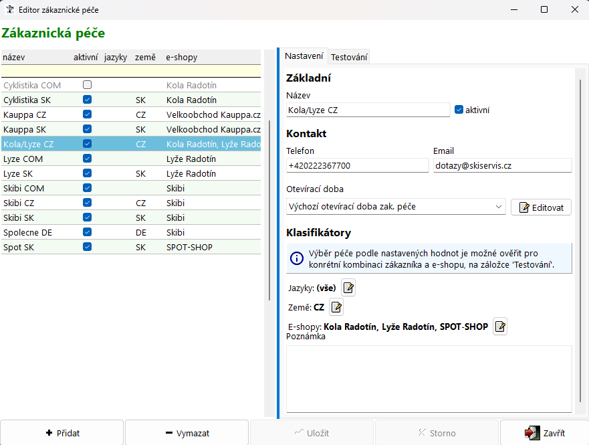This screenshot has height=445, width=589.
Task: Toggle aktivní checkbox in Kola/Lyze CZ row
Action: click(x=87, y=144)
